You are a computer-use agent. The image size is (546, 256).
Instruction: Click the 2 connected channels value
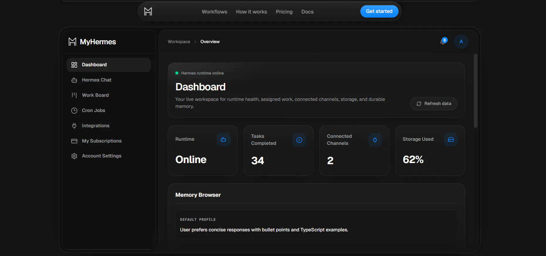tap(330, 161)
